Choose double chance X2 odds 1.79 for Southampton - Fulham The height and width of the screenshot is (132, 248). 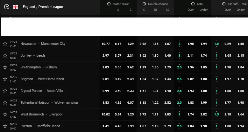point(167,67)
